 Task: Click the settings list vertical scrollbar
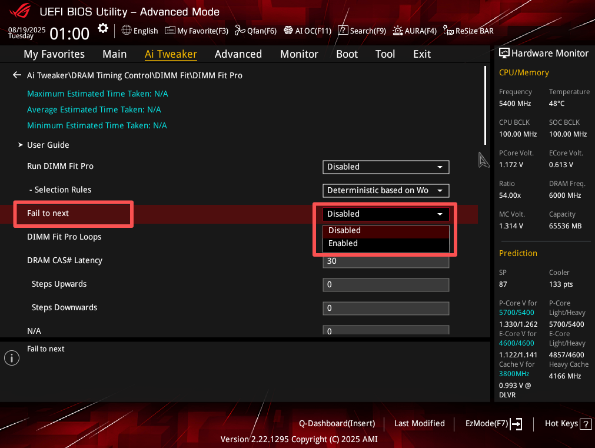click(x=486, y=105)
